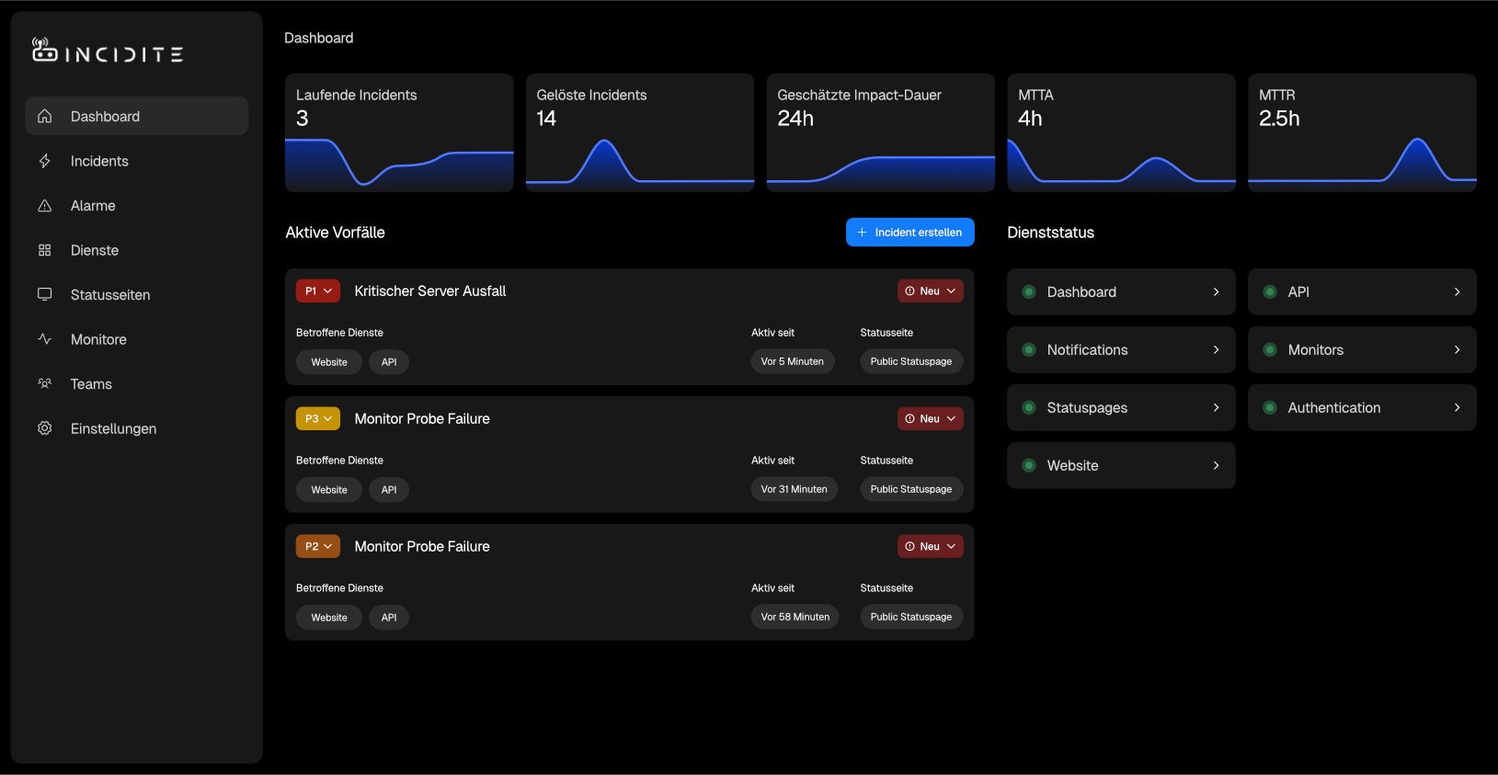Click green status dot of Dashboard service
Screen dimensions: 1498x775
(x=1029, y=291)
